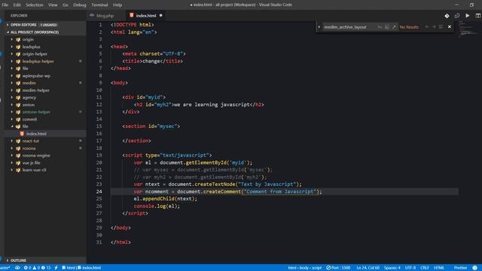This screenshot has width=482, height=271.
Task: Toggle Match Case in the find box
Action: [x=380, y=27]
